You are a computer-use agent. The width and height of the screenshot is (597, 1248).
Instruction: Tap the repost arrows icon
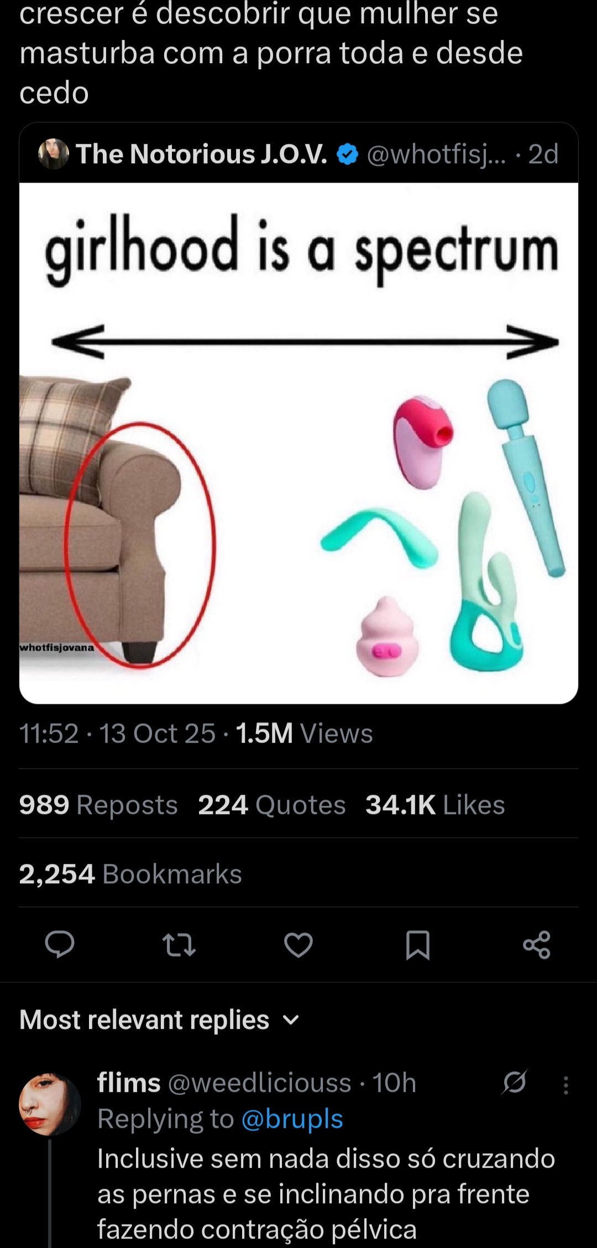click(180, 945)
